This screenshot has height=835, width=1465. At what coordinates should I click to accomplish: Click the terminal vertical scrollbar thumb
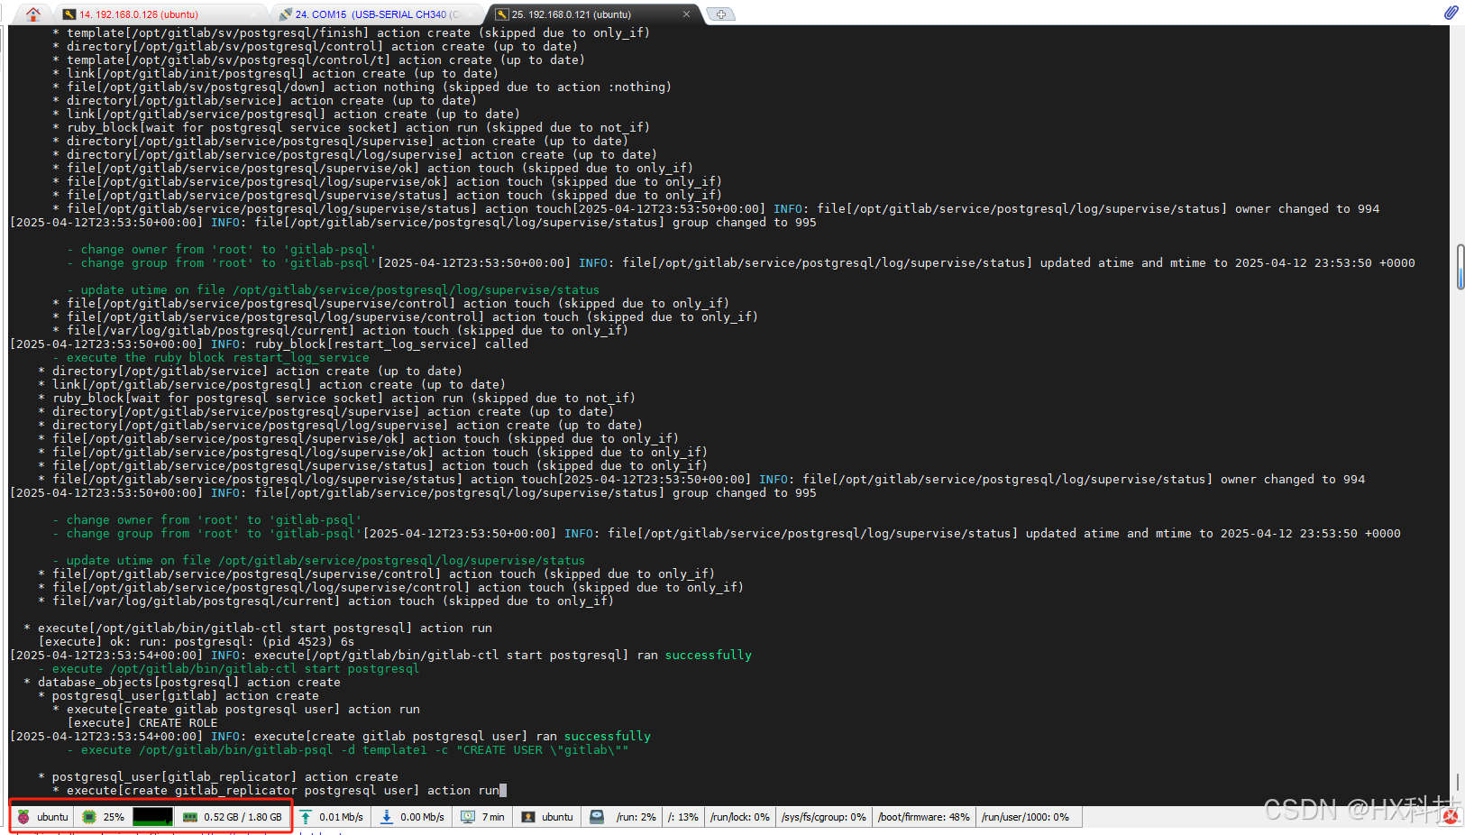click(x=1460, y=267)
